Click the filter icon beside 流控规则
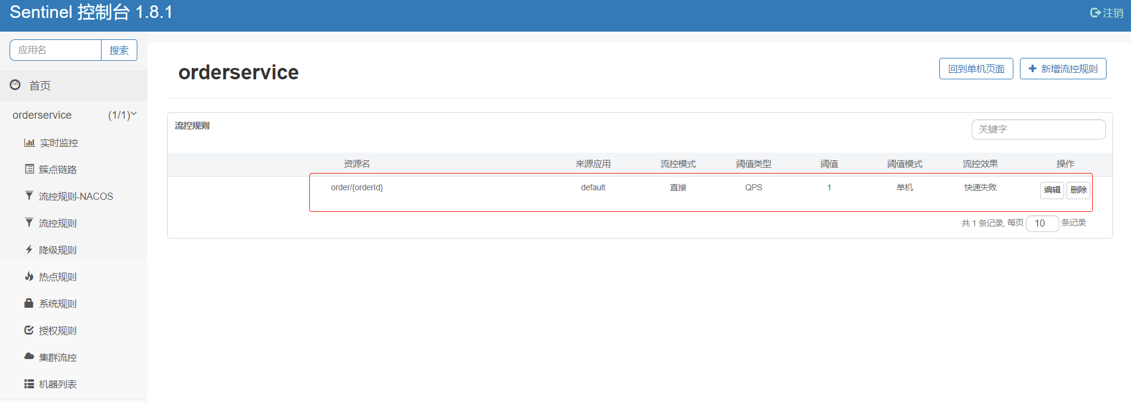Image resolution: width=1131 pixels, height=402 pixels. click(29, 222)
